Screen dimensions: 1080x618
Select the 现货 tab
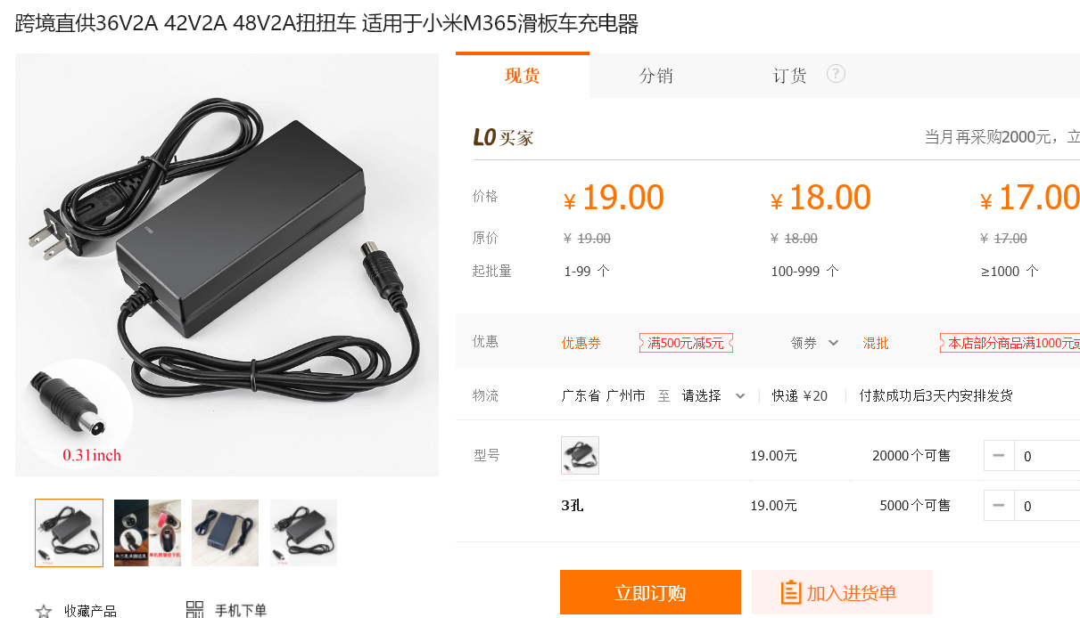(x=523, y=76)
